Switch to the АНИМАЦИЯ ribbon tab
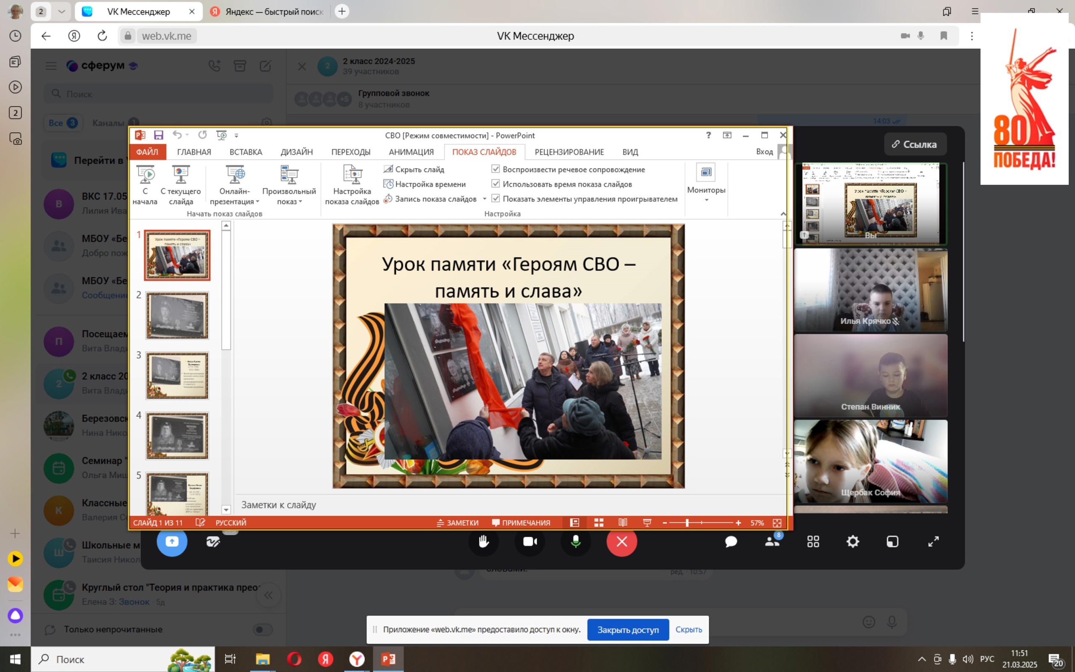This screenshot has height=672, width=1075. coord(412,152)
